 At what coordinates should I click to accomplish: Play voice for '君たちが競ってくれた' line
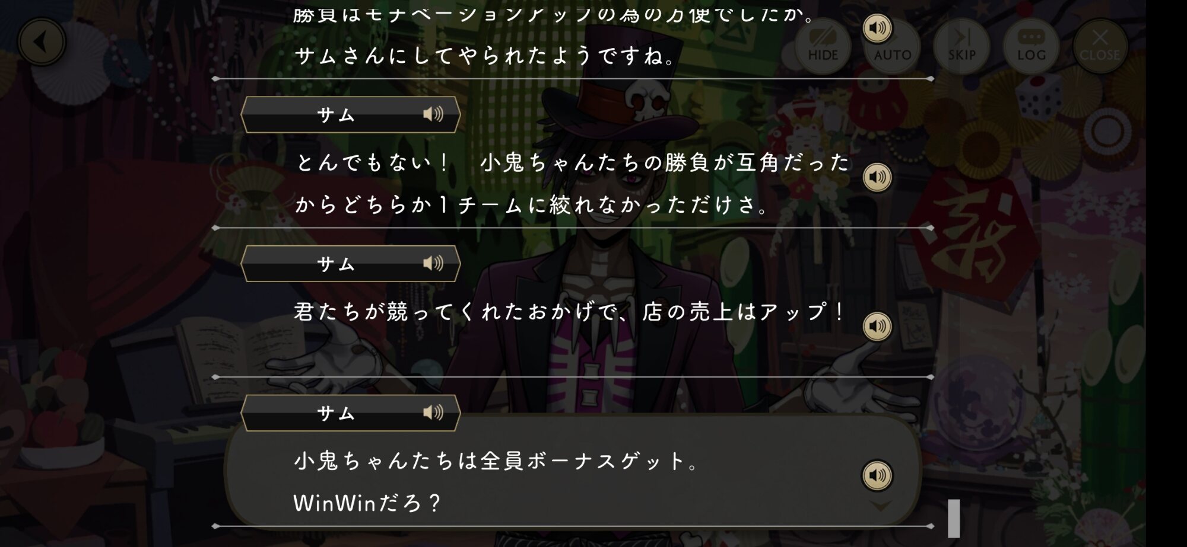click(877, 326)
